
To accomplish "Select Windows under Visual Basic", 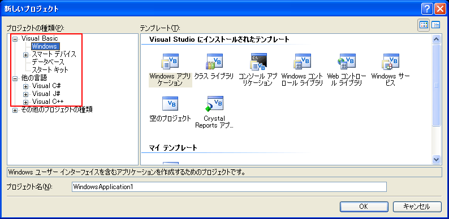I will point(46,46).
